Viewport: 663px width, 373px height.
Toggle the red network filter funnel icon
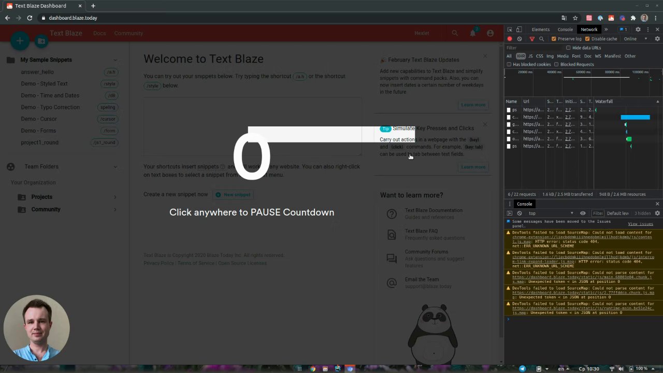pyautogui.click(x=532, y=39)
